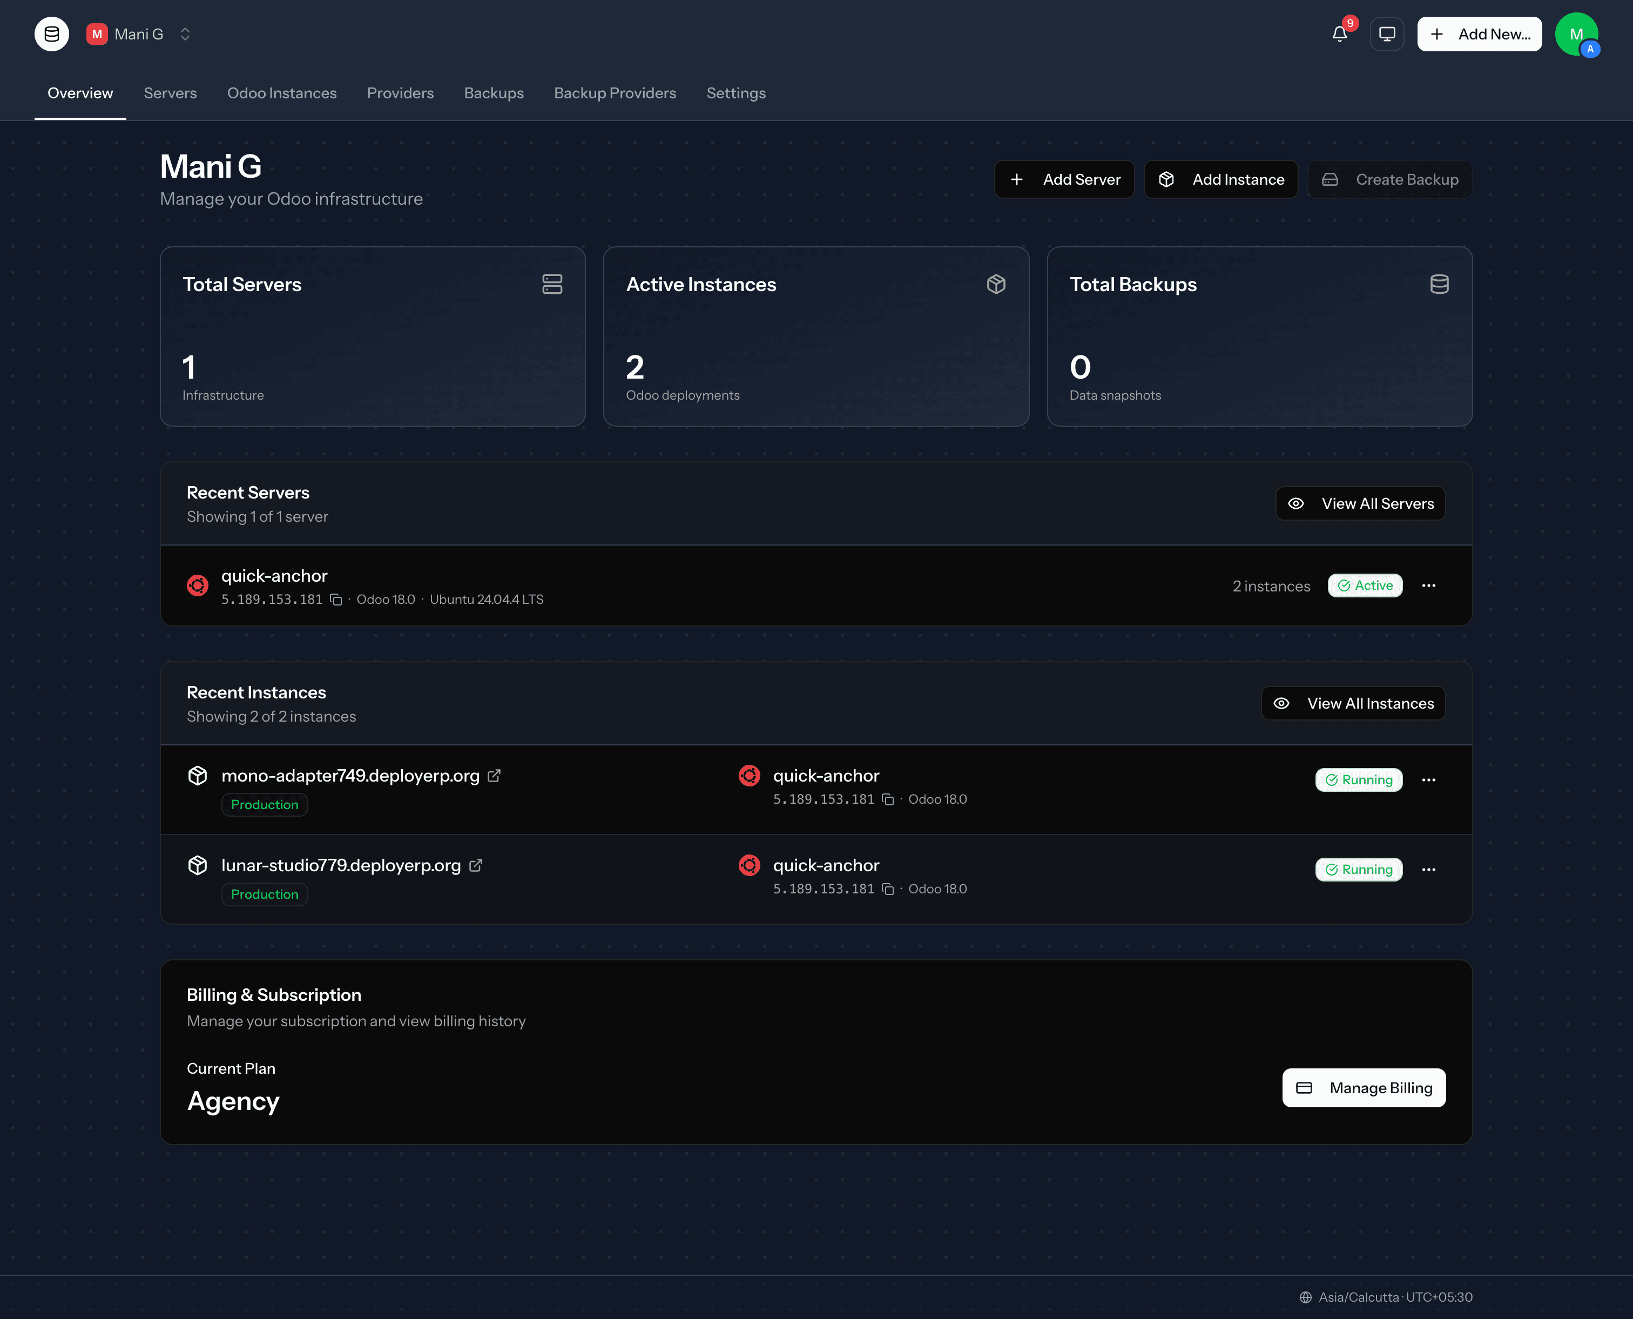The width and height of the screenshot is (1633, 1319).
Task: Click Ubuntu icon in mono-adapter749 row
Action: pos(749,776)
